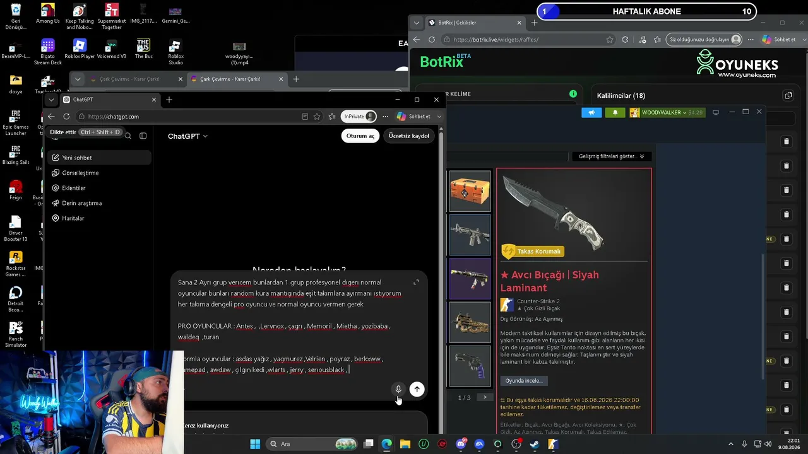Close the ChatGPT browser tab
Viewport: 808px width, 454px height.
click(x=154, y=100)
